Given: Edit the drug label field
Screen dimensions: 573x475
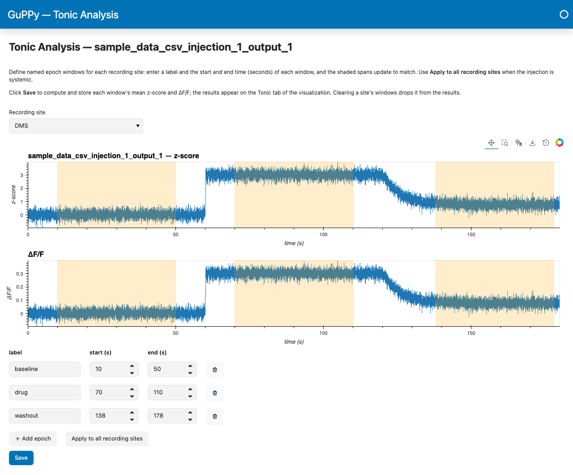Looking at the screenshot, I should (x=45, y=393).
